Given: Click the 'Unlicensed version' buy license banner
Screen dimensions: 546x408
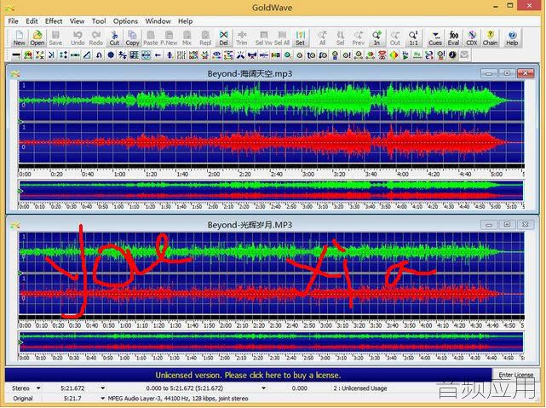Looking at the screenshot, I should [248, 376].
